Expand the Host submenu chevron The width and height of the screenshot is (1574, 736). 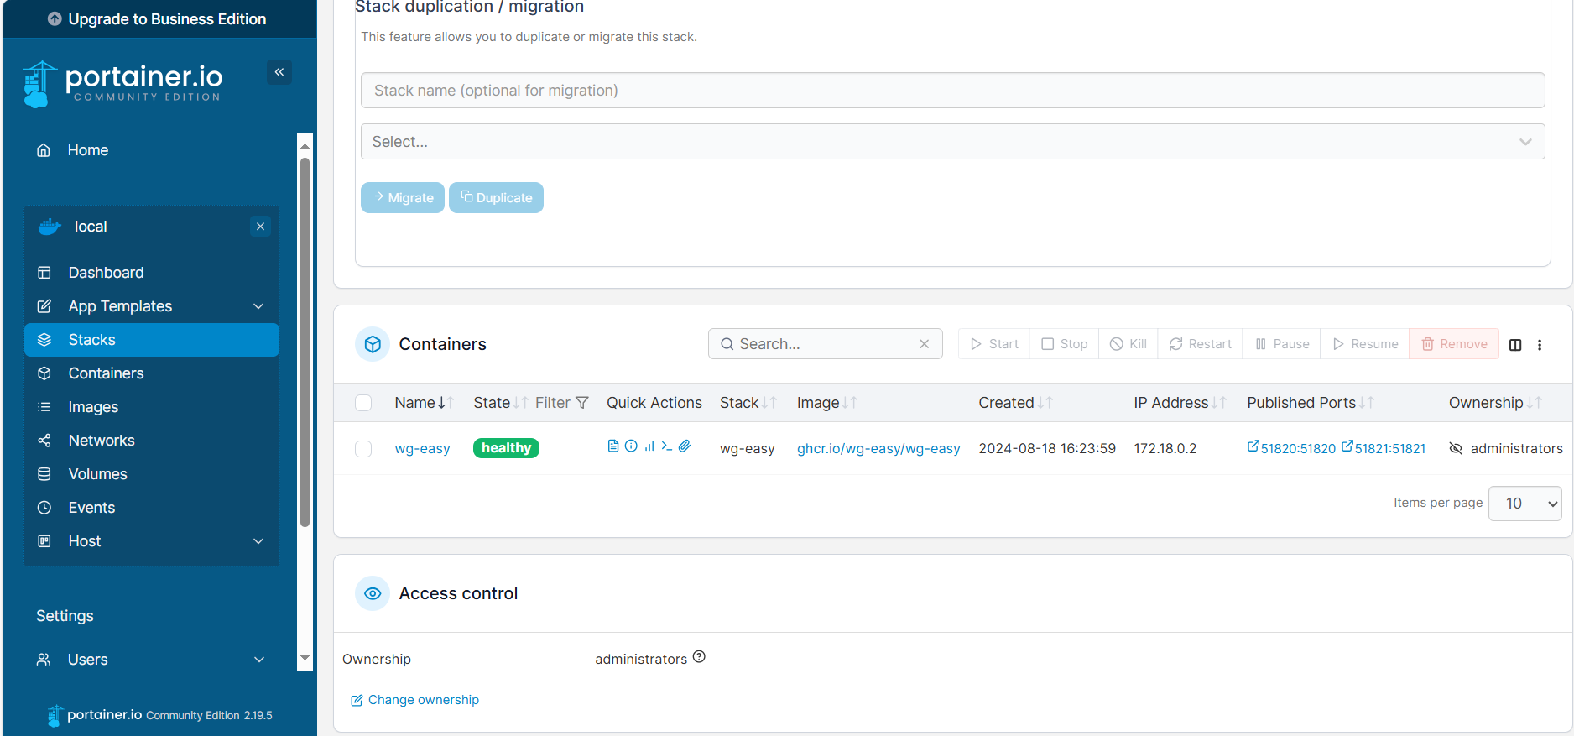tap(258, 541)
